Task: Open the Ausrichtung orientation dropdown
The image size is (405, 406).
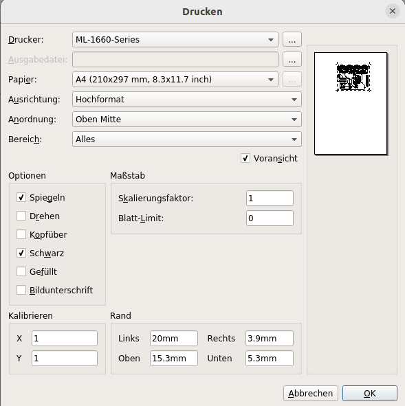Action: click(187, 100)
